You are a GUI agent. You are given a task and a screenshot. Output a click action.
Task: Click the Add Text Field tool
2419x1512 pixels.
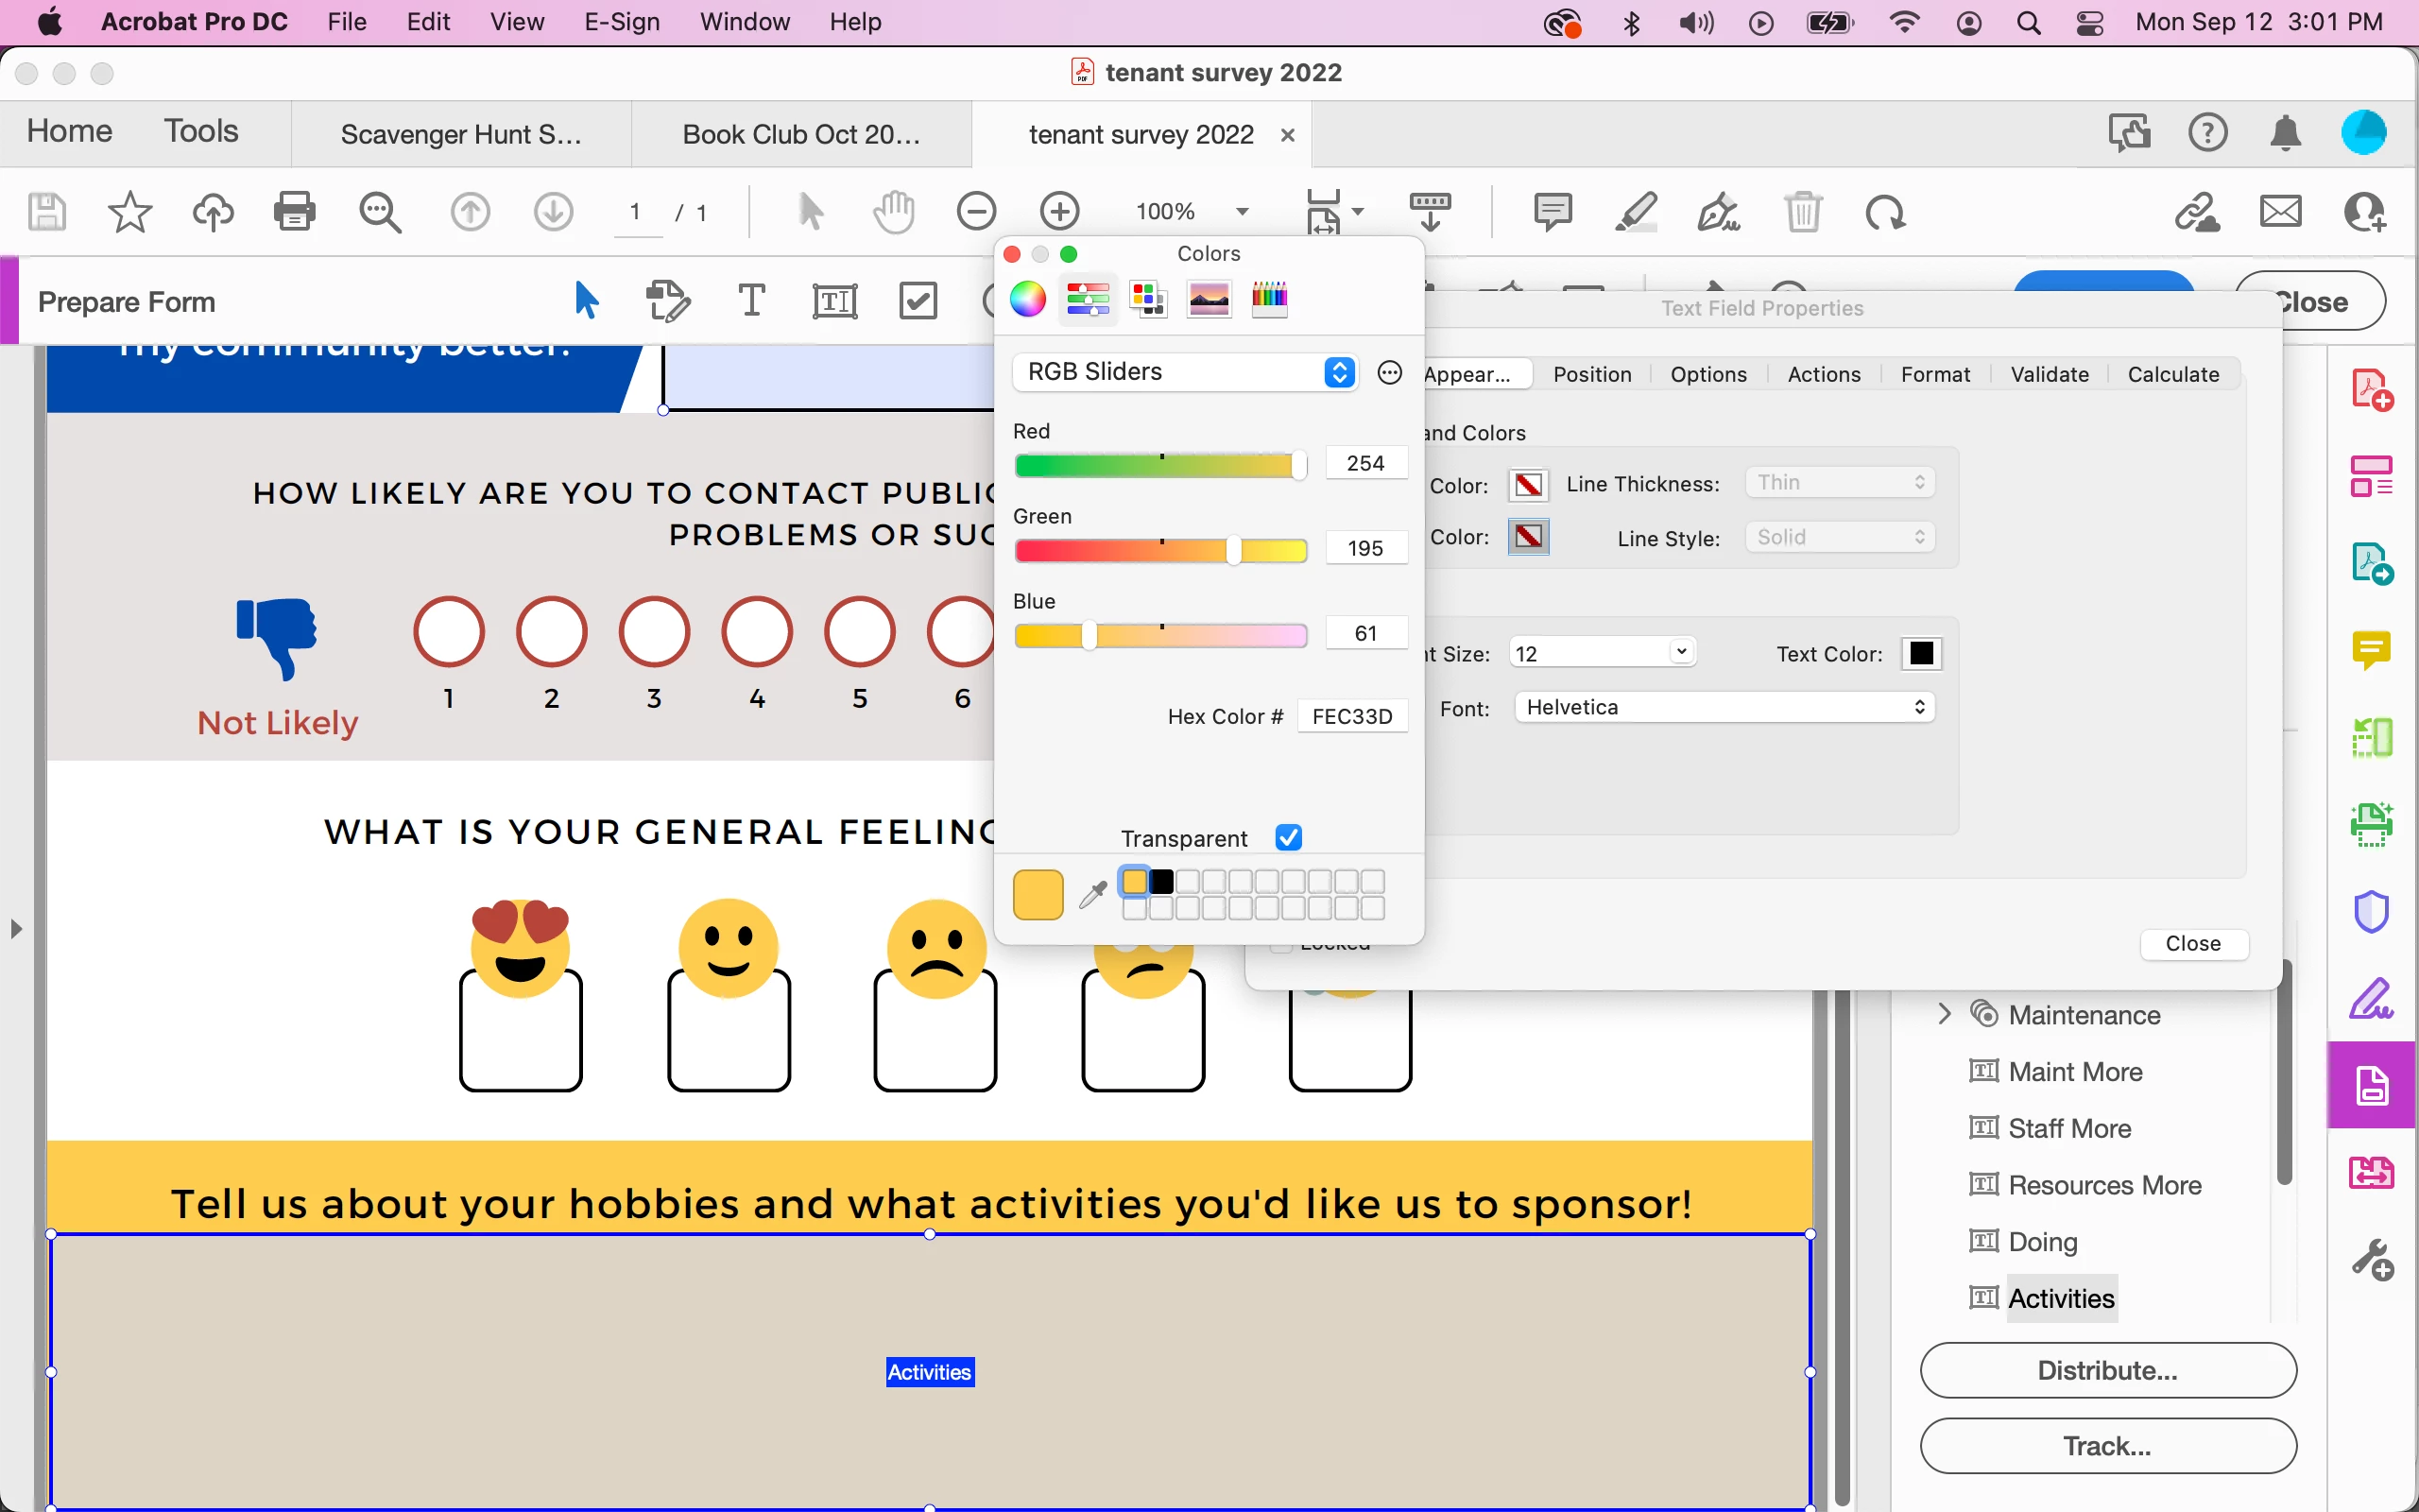coord(833,301)
